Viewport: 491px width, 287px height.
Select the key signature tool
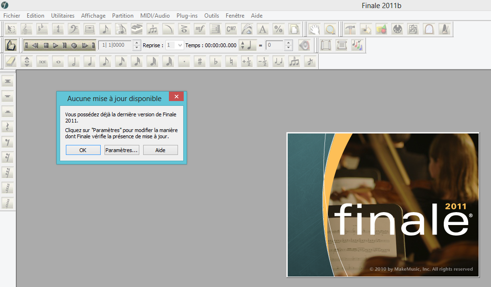[42, 29]
